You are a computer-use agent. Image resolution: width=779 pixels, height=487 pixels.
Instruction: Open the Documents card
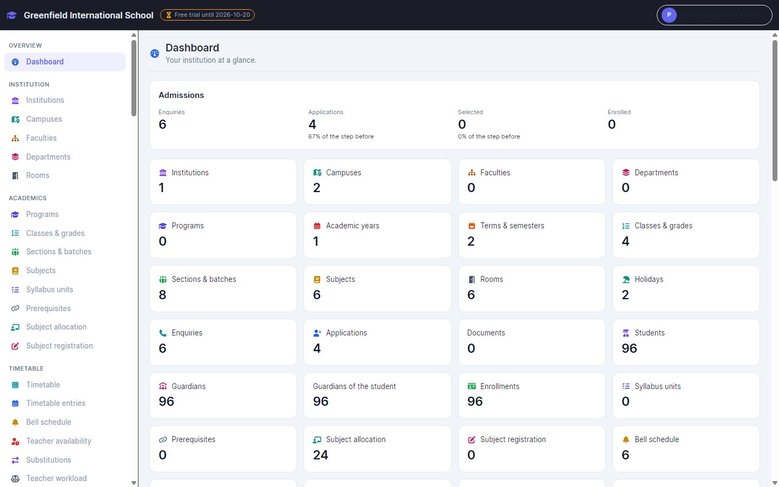532,342
